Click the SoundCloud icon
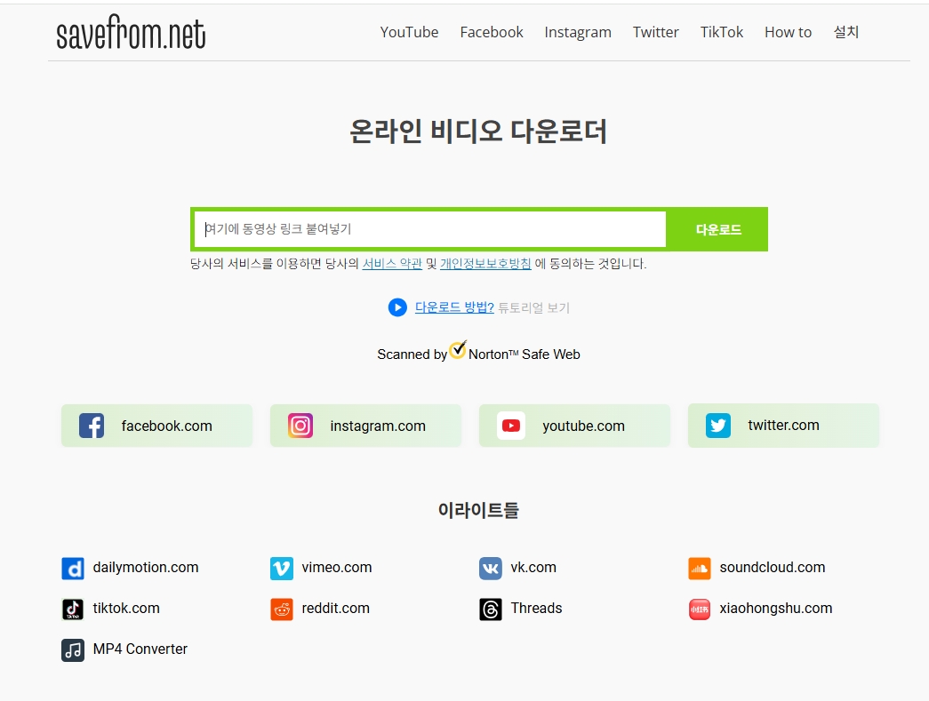929x701 pixels. coord(700,569)
